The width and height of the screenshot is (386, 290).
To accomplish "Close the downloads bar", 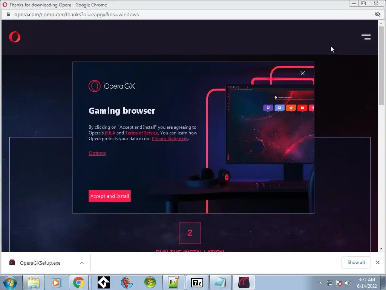I will pyautogui.click(x=378, y=262).
